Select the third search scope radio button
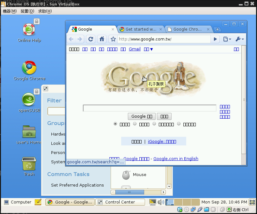This screenshot has height=214, width=257. tap(154, 124)
